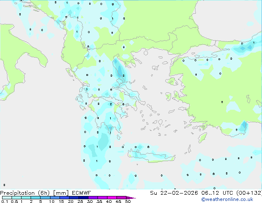Click the legend value '20'
Image resolution: width=262 pixels, height=203 pixels.
[71, 201]
